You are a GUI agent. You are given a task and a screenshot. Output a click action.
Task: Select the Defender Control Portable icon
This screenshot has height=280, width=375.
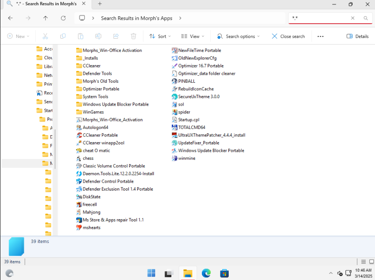[x=79, y=181]
